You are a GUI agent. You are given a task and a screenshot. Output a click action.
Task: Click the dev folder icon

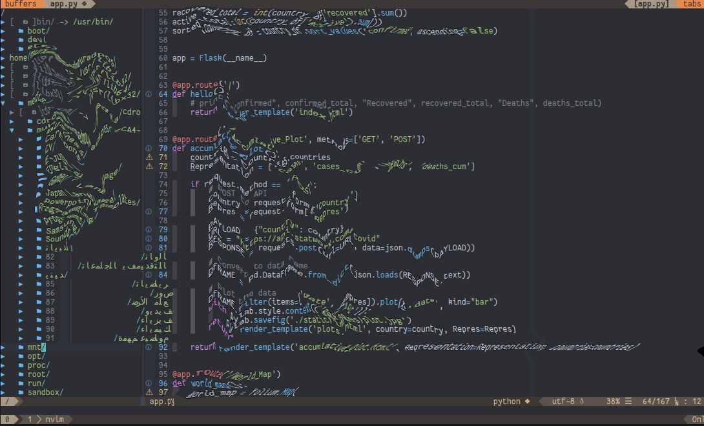(x=21, y=40)
